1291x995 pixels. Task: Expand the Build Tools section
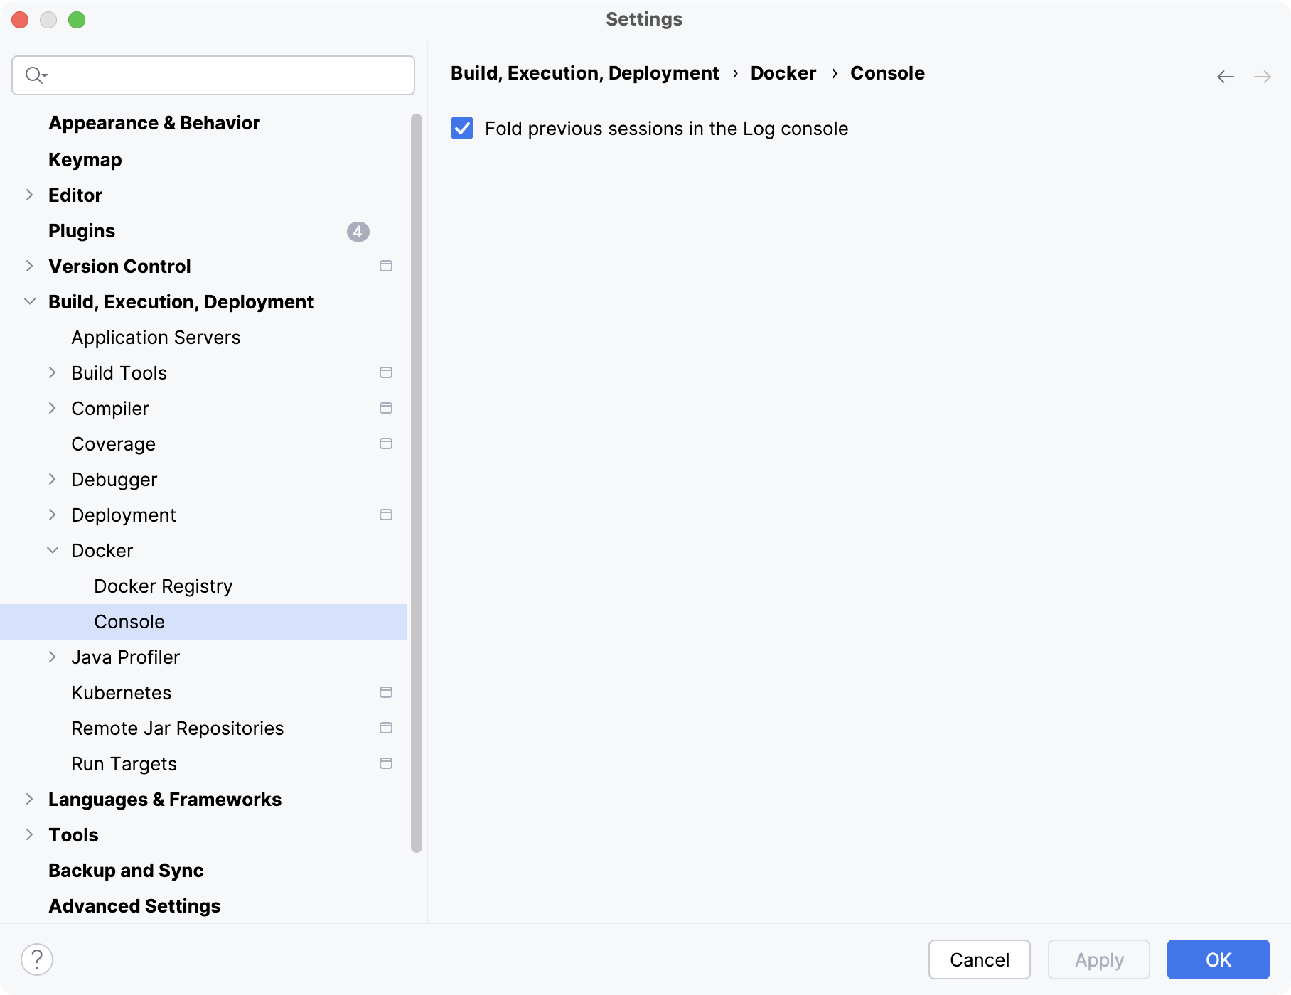point(53,372)
